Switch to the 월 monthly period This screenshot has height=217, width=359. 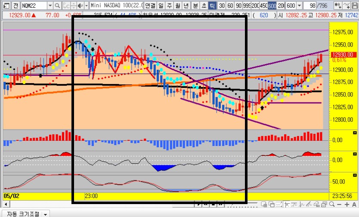click(178, 6)
